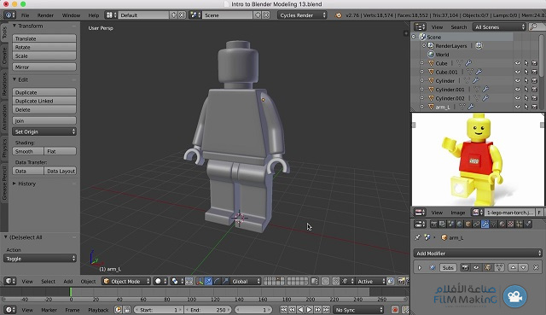Open the Global orientation dropdown
The width and height of the screenshot is (546, 315).
(246, 281)
